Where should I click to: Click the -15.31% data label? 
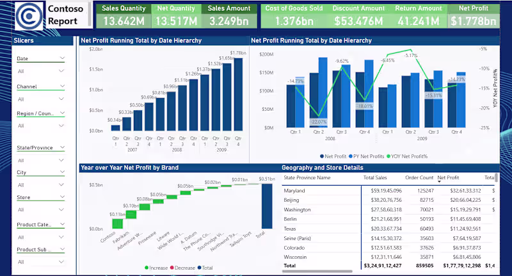click(x=434, y=95)
